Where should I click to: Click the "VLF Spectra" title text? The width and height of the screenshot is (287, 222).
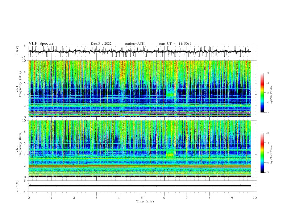pos(41,44)
